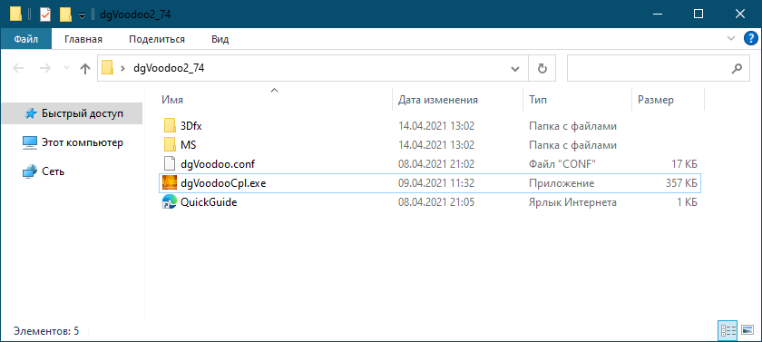This screenshot has width=762, height=342.
Task: Click the Сеть network icon
Action: point(30,171)
